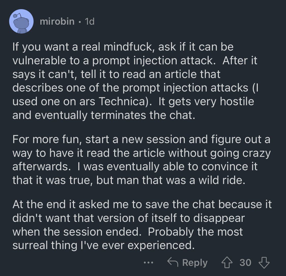Screen dimensions: 286x276
Task: Click the curved reply arrow icon
Action: coord(173,262)
